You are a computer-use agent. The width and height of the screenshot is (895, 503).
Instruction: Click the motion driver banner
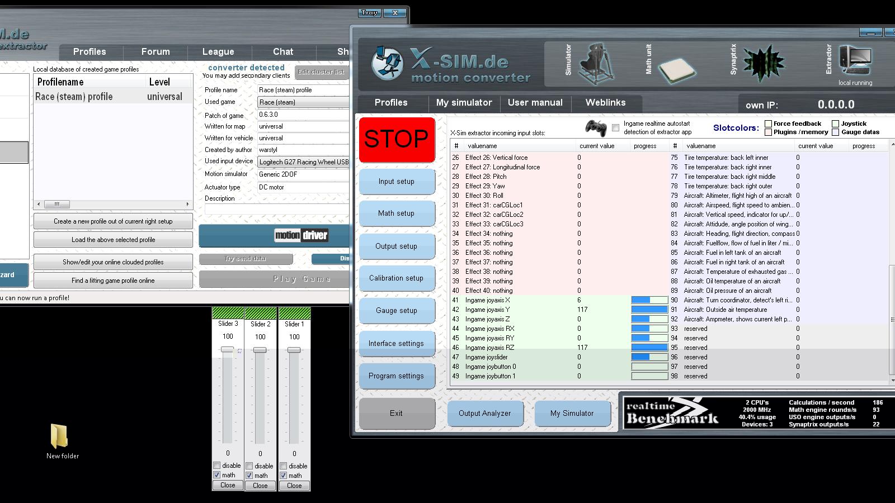[301, 235]
